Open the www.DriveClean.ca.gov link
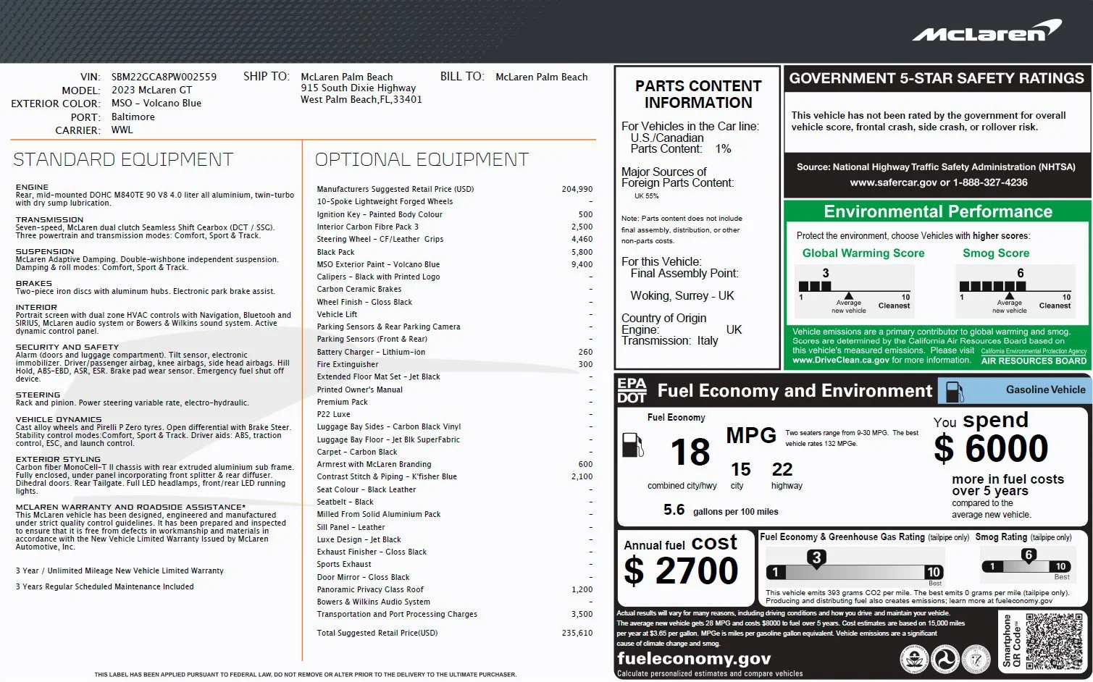1093x682 pixels. [x=840, y=360]
